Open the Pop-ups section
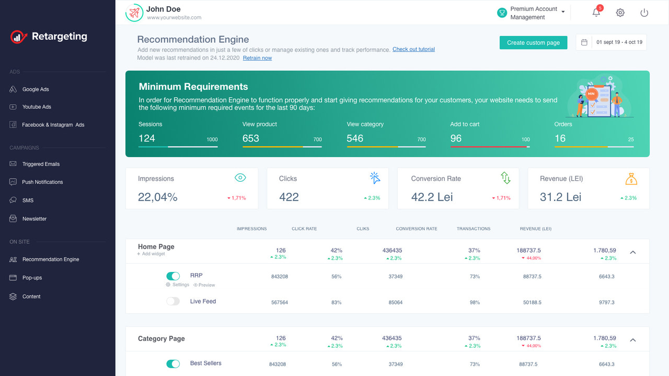The height and width of the screenshot is (376, 669). click(32, 277)
